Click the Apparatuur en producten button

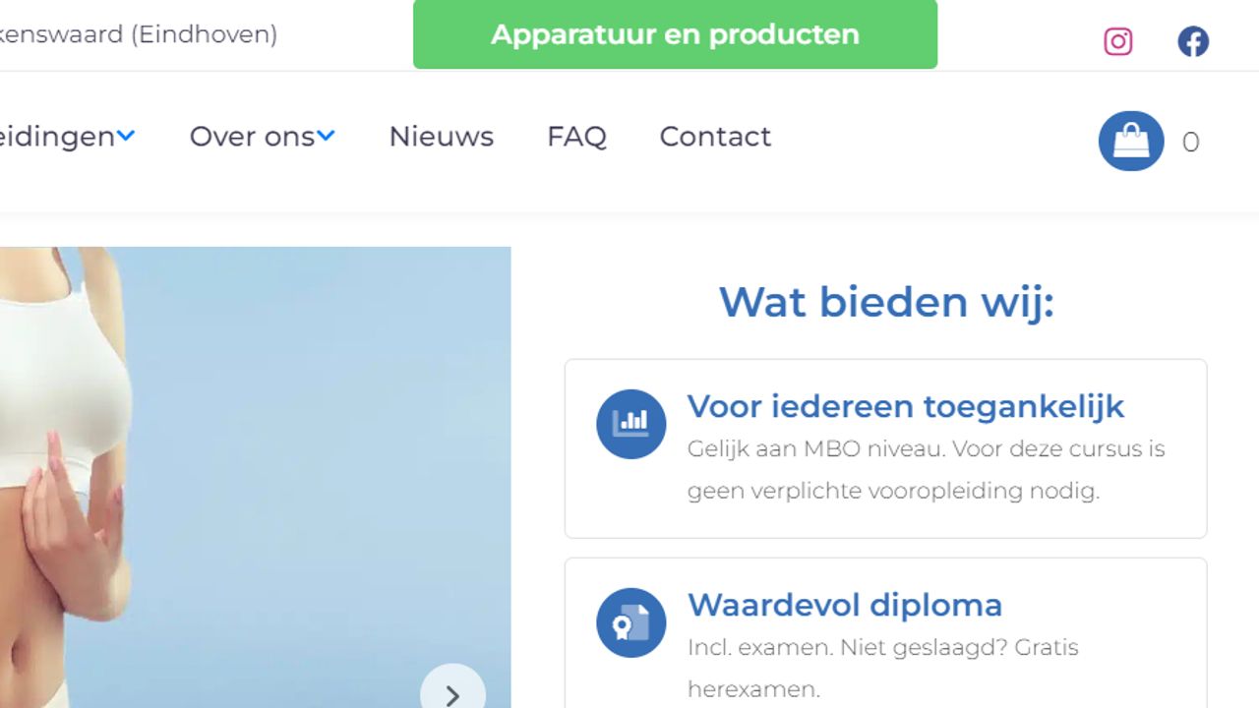pos(675,34)
